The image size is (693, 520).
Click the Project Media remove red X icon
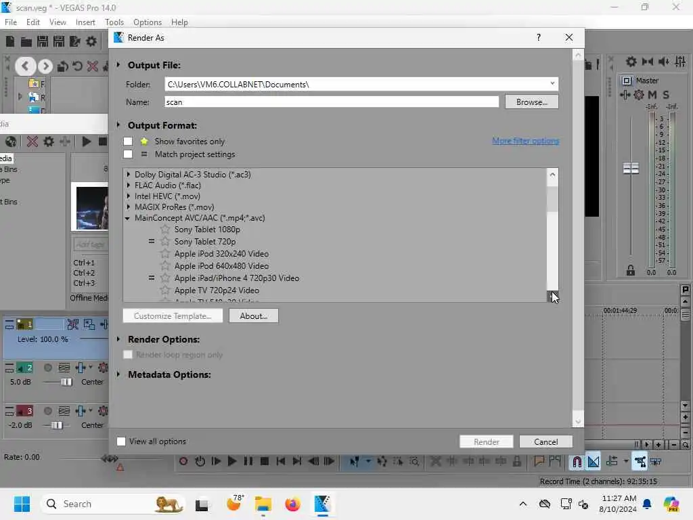click(x=32, y=142)
